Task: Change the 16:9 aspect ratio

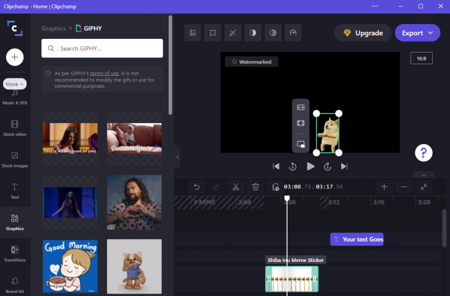Action: (x=422, y=58)
